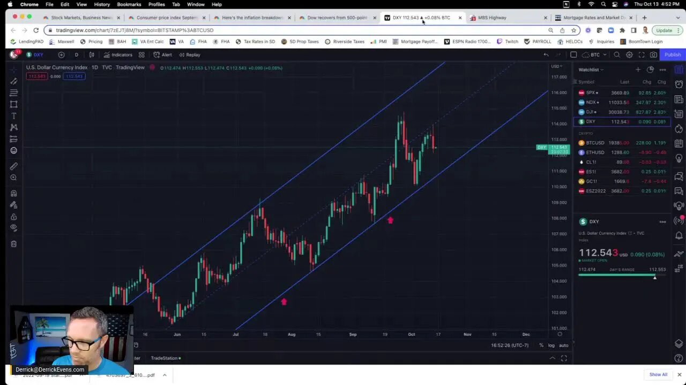This screenshot has height=385, width=686.
Task: Toggle auto scale
Action: (x=564, y=345)
